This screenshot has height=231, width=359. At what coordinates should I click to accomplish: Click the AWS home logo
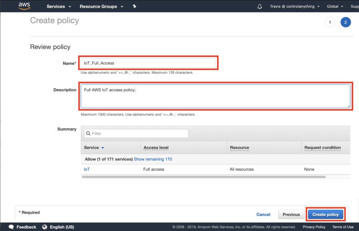coord(24,6)
